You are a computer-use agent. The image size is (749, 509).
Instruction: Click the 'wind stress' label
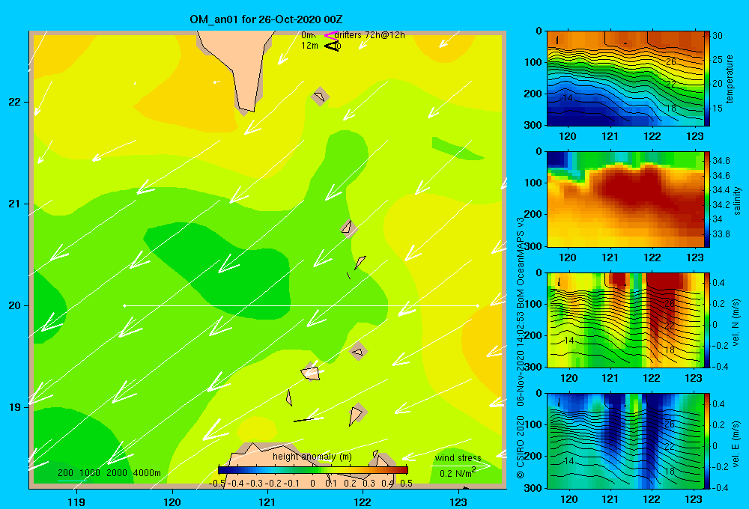coord(458,457)
